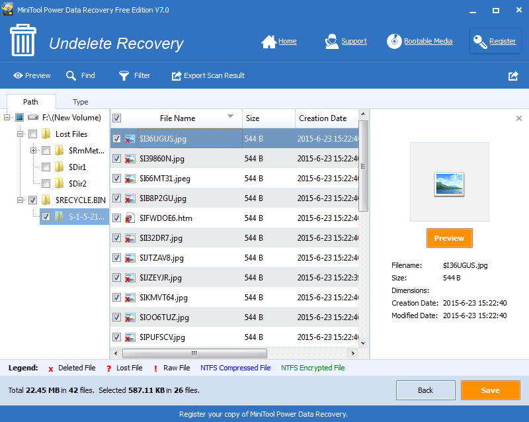Click the $Dir1 folder icon
Image resolution: width=529 pixels, height=422 pixels.
point(59,167)
